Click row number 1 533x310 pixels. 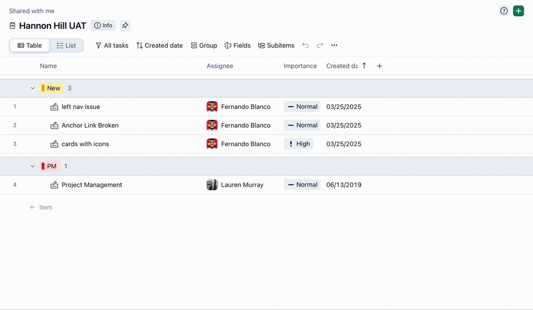14,107
